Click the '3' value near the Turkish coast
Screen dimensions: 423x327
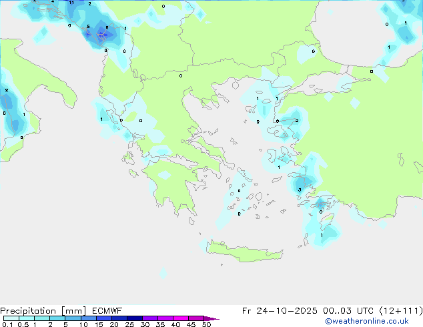pyautogui.click(x=300, y=190)
